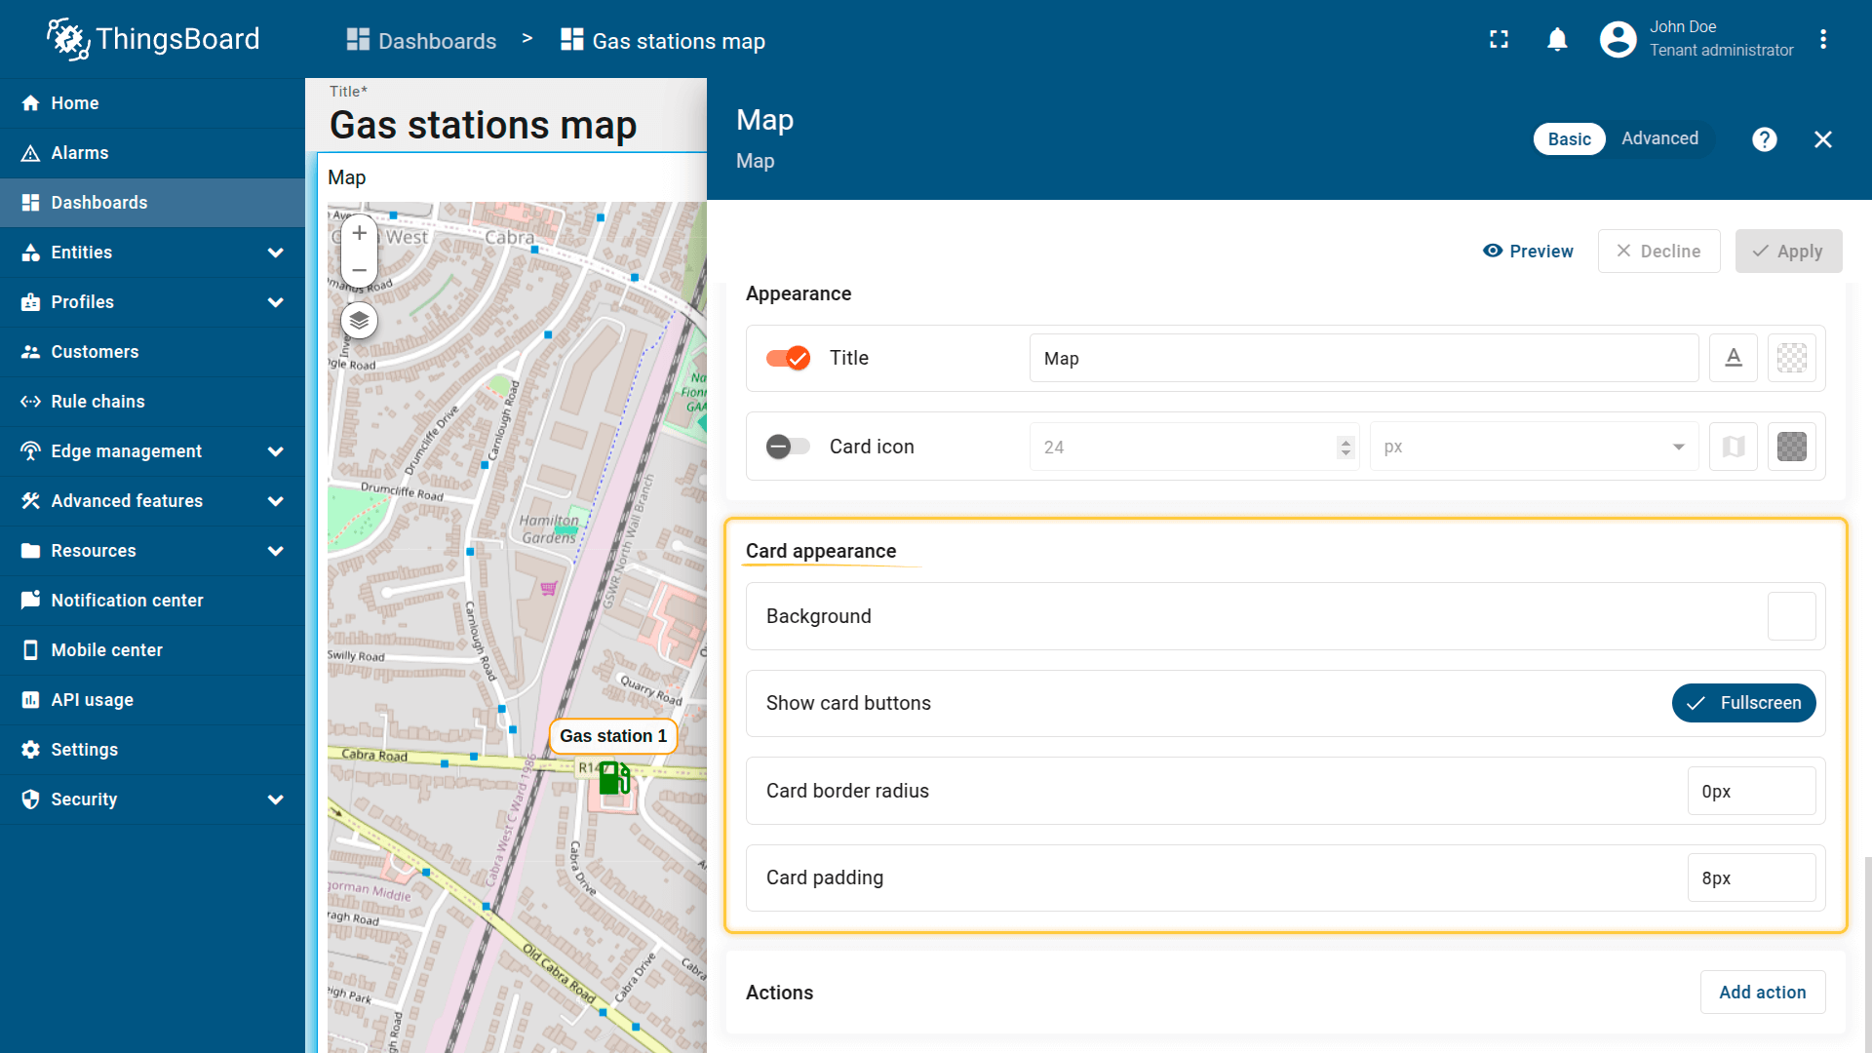This screenshot has height=1053, width=1872.
Task: Open the px units dropdown
Action: pyautogui.click(x=1534, y=447)
